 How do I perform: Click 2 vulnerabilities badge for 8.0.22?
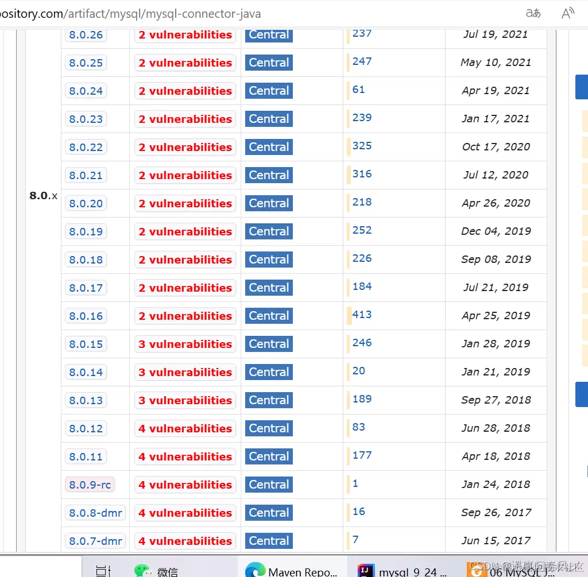pyautogui.click(x=185, y=147)
